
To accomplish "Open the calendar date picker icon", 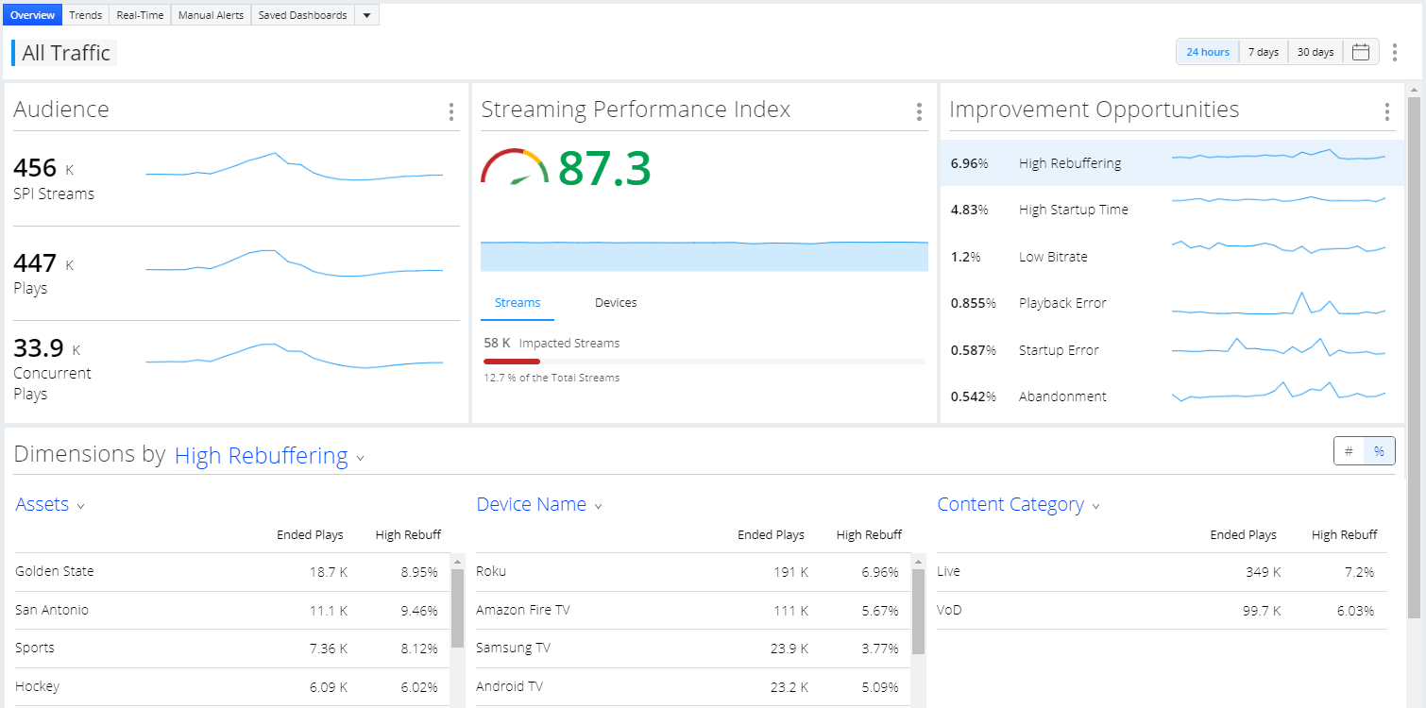I will (x=1360, y=52).
